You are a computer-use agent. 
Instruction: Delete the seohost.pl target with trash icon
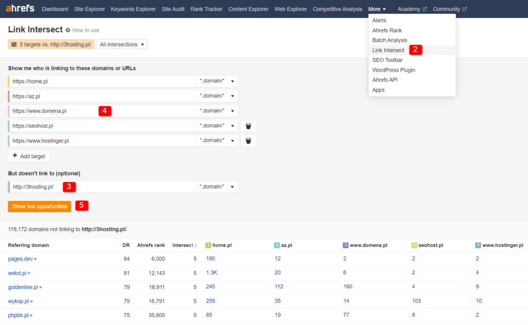tap(248, 126)
